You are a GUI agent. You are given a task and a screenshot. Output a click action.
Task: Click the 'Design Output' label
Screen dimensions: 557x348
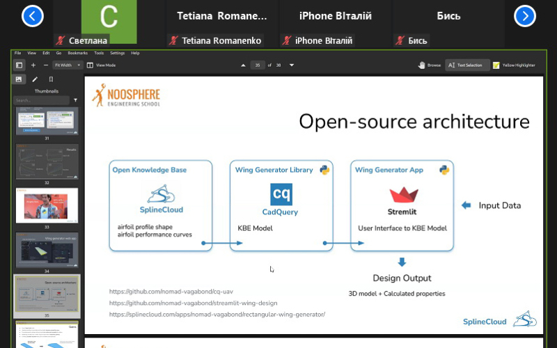point(402,278)
